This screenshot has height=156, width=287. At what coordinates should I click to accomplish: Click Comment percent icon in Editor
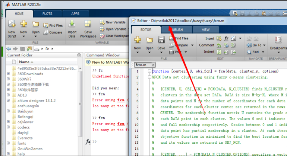coord(219,45)
